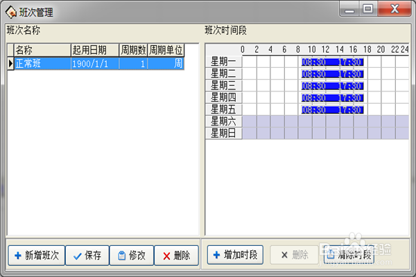Click the 1900/1/1 start date cell
This screenshot has width=416, height=277.
pyautogui.click(x=95, y=64)
